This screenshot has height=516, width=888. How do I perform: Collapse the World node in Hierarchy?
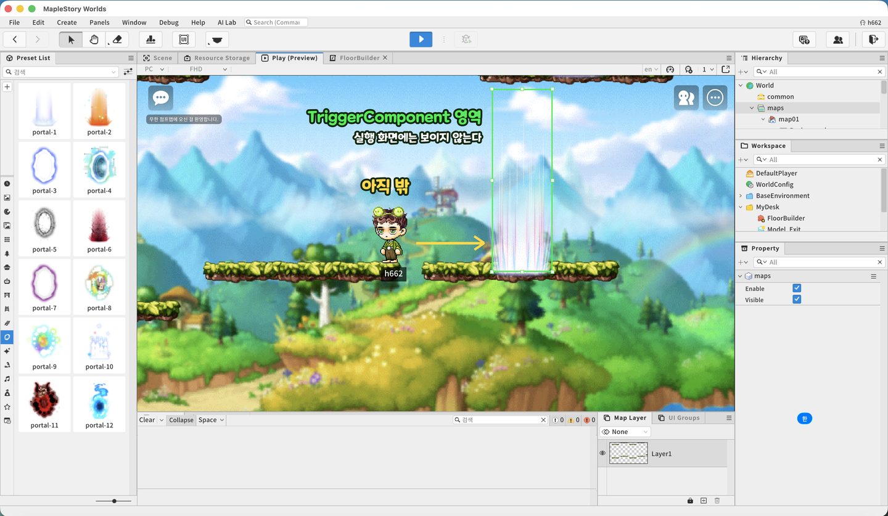tap(741, 86)
